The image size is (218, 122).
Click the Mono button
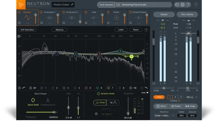tap(161, 106)
